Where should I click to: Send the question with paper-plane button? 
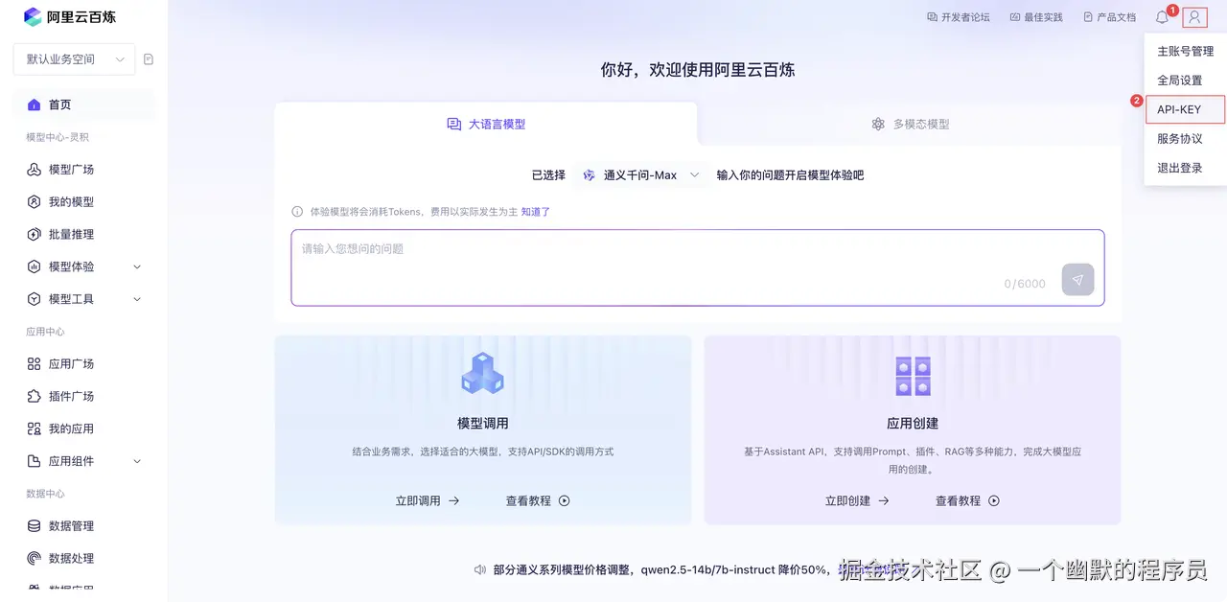coord(1077,280)
